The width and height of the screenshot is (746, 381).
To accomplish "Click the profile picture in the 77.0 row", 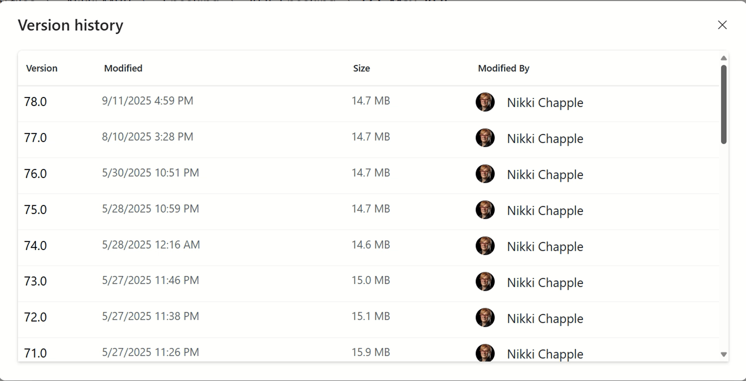I will pos(485,138).
